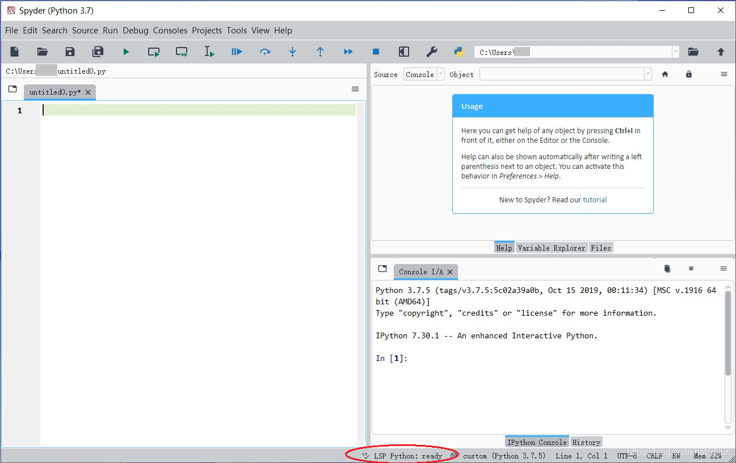
Task: Open the Spyder tutorial link
Action: 595,199
